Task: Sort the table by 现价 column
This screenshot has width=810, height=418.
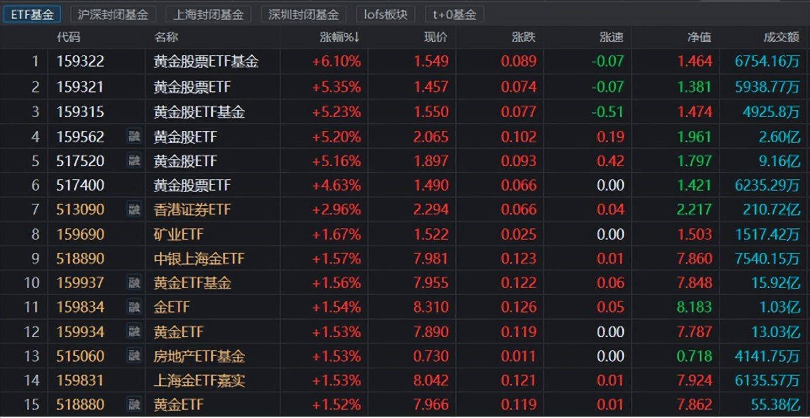Action: pos(435,37)
